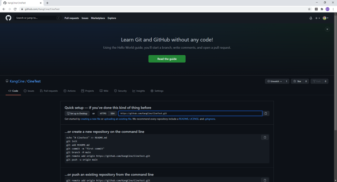Viewport: 337px width, 182px height.
Task: Open a new browser tab
Action: [x=47, y=3]
